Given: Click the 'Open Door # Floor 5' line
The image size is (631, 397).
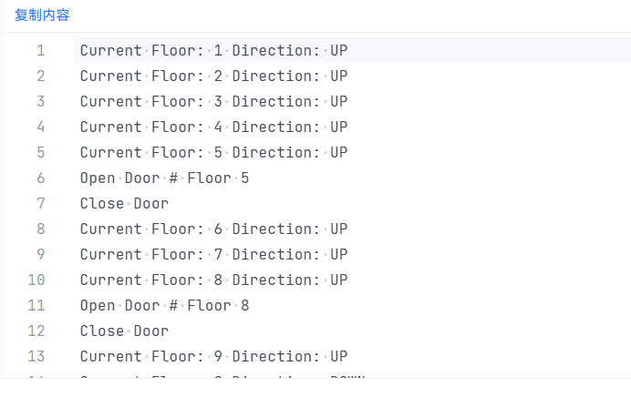Looking at the screenshot, I should coord(164,178).
